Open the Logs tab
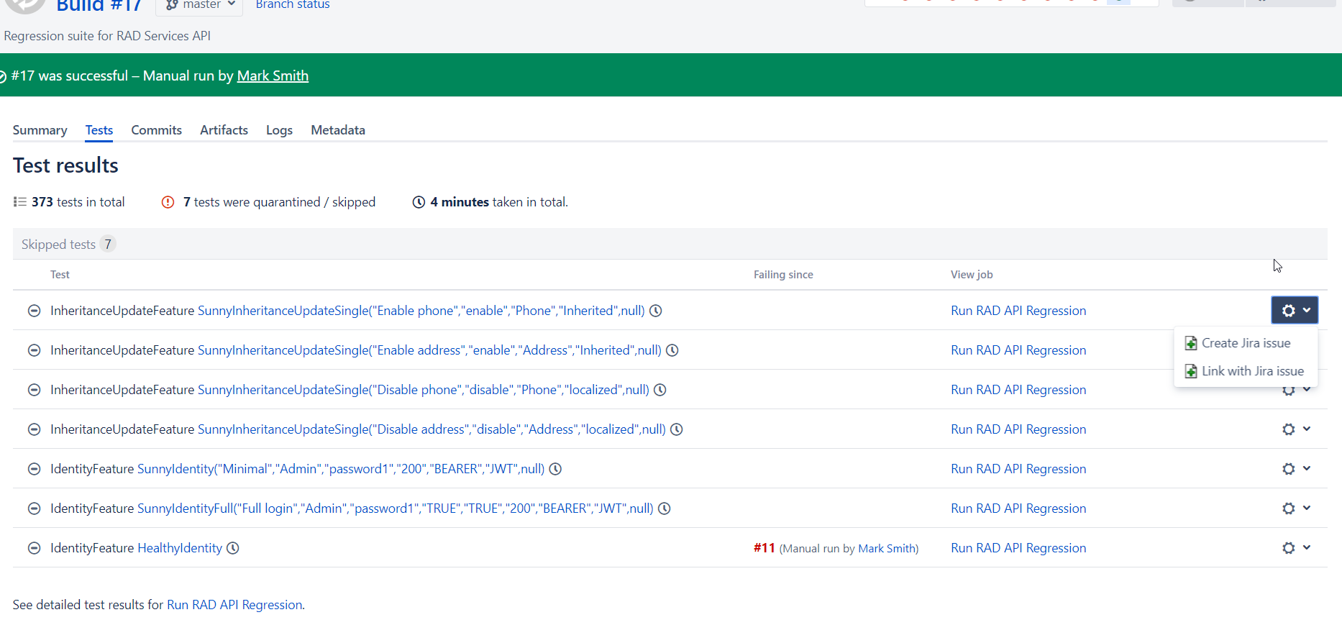The image size is (1342, 625). pos(279,130)
